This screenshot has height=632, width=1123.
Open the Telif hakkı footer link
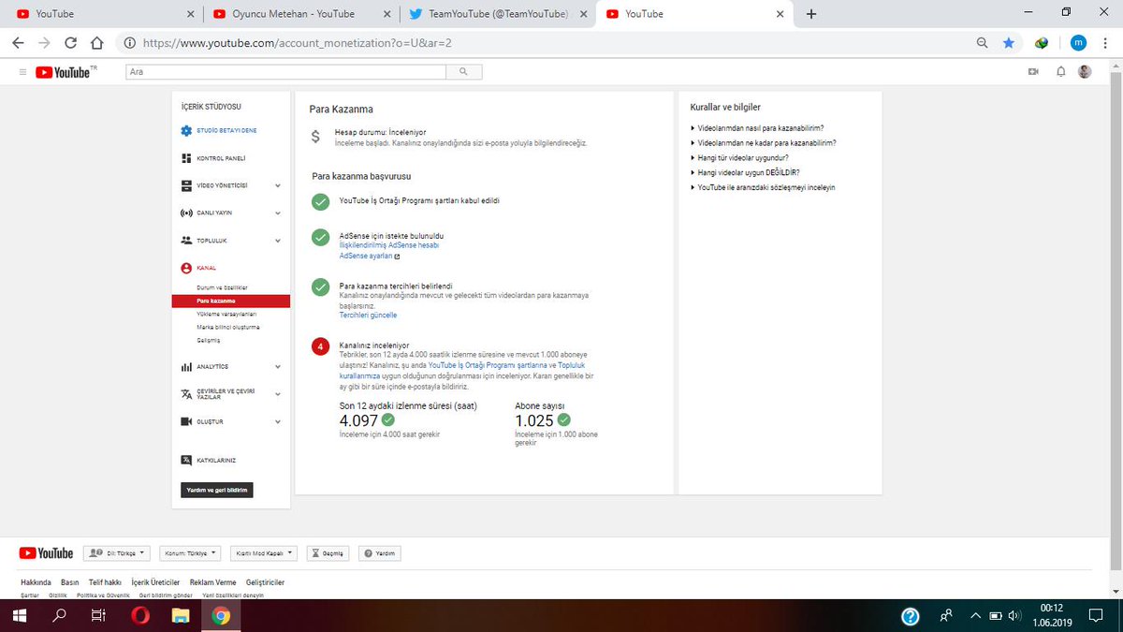(105, 582)
